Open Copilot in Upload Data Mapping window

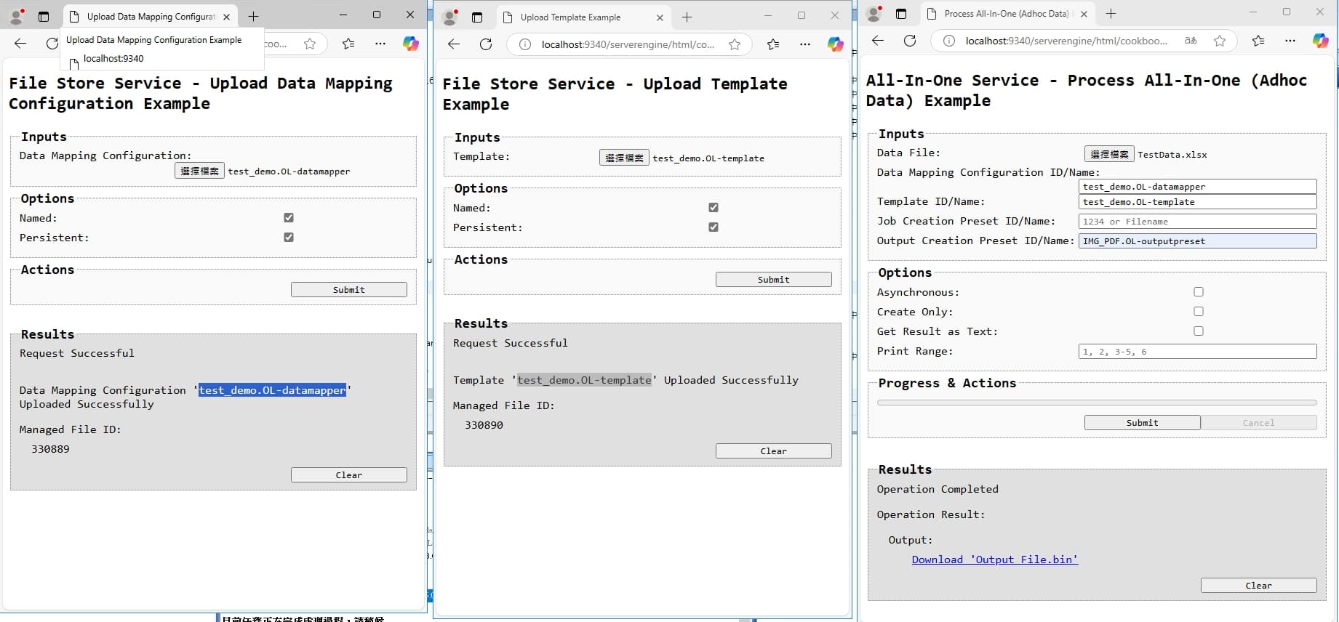coord(411,44)
